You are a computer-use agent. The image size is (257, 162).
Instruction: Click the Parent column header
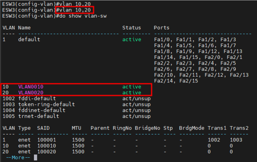click(100, 128)
